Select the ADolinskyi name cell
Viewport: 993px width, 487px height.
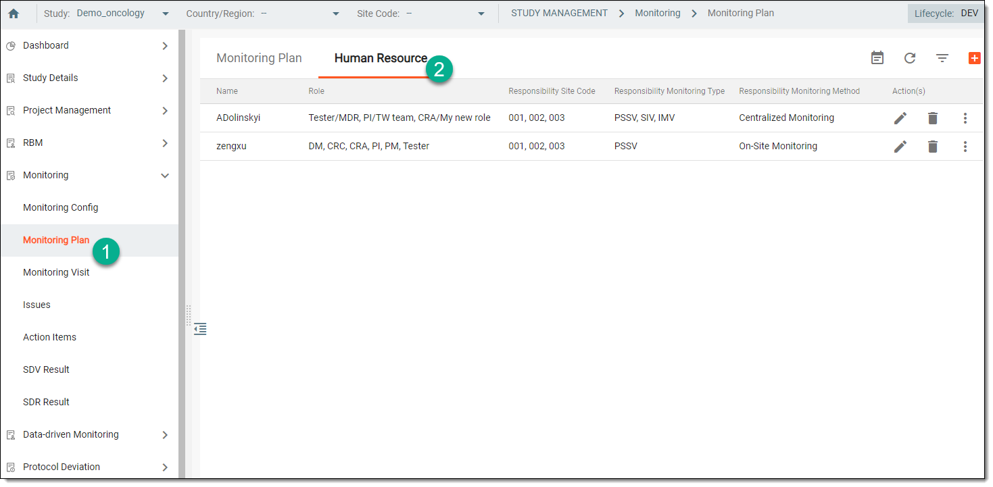(238, 118)
